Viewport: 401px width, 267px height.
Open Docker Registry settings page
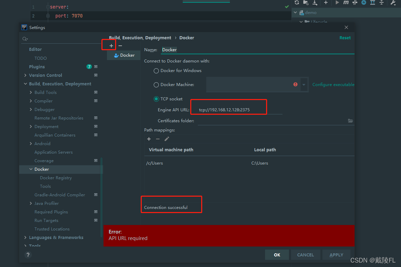pos(56,178)
